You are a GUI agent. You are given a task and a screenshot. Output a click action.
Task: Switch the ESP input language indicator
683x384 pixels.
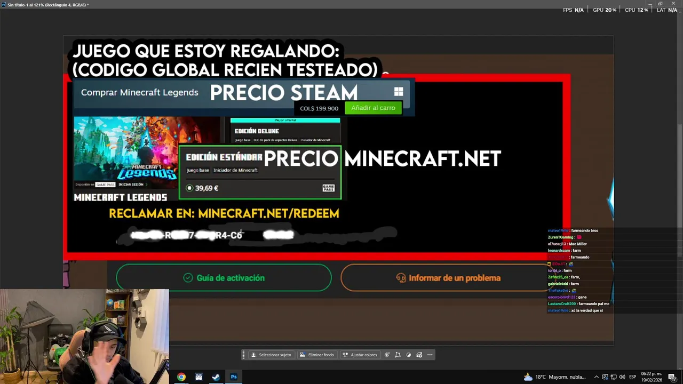click(632, 377)
